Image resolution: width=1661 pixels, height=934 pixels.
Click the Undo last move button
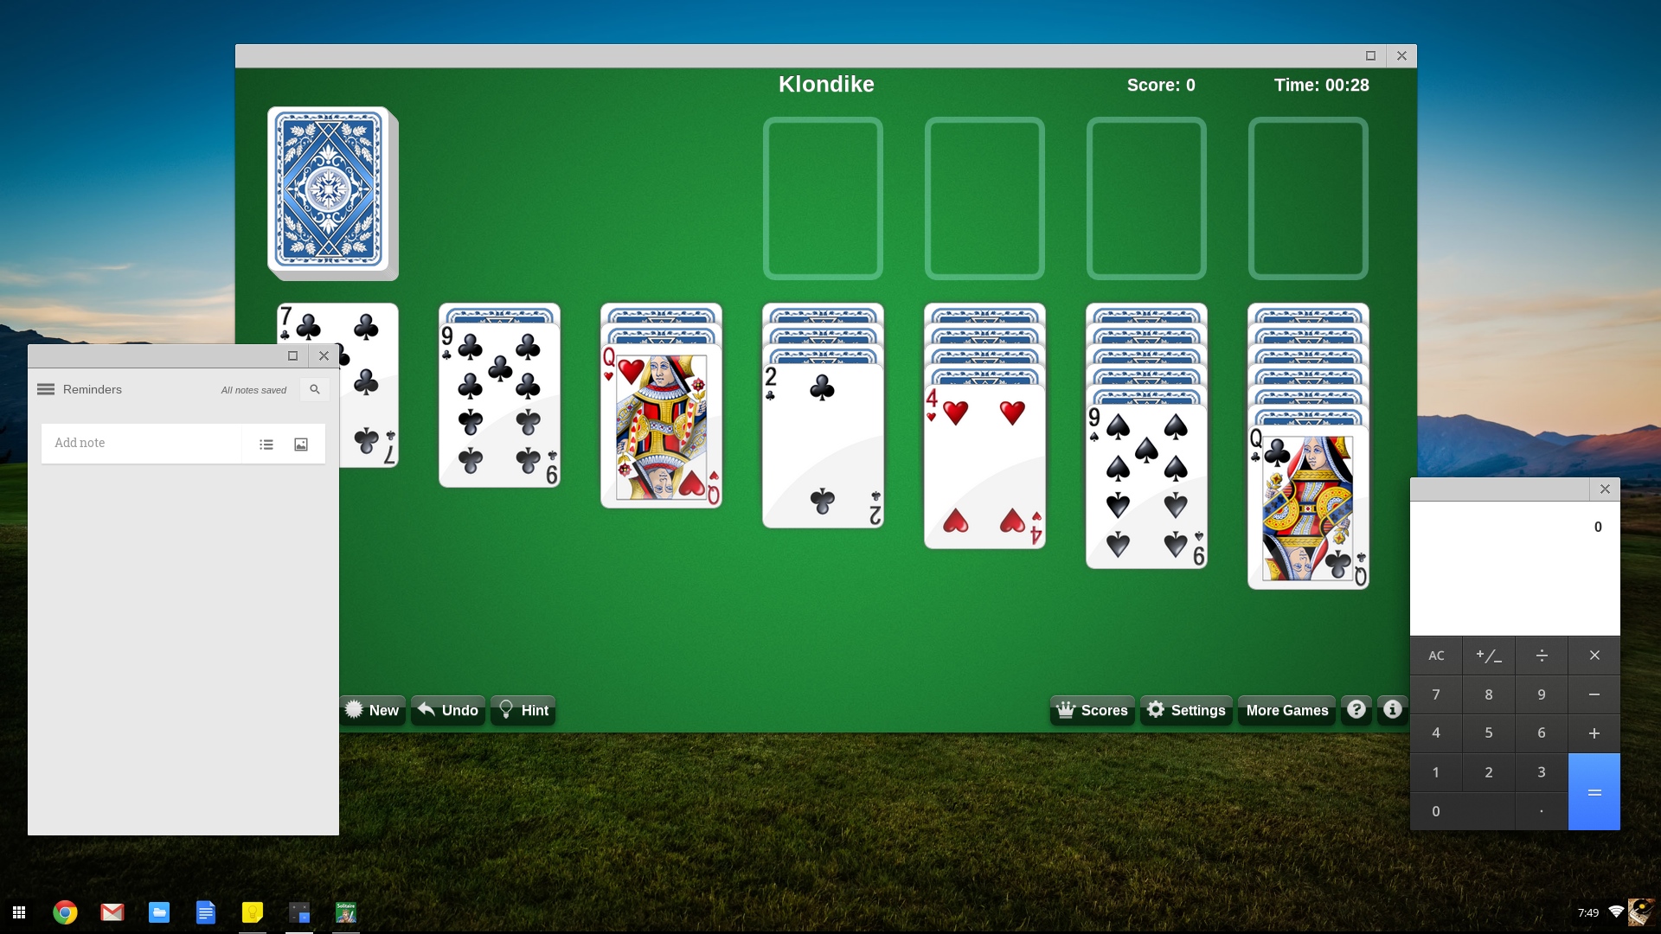447,709
